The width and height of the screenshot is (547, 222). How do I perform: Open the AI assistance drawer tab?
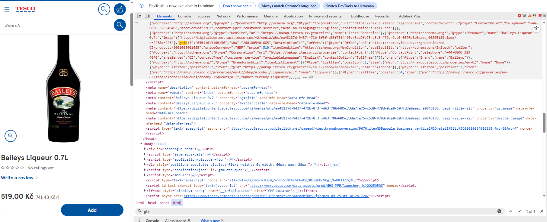pyautogui.click(x=178, y=220)
